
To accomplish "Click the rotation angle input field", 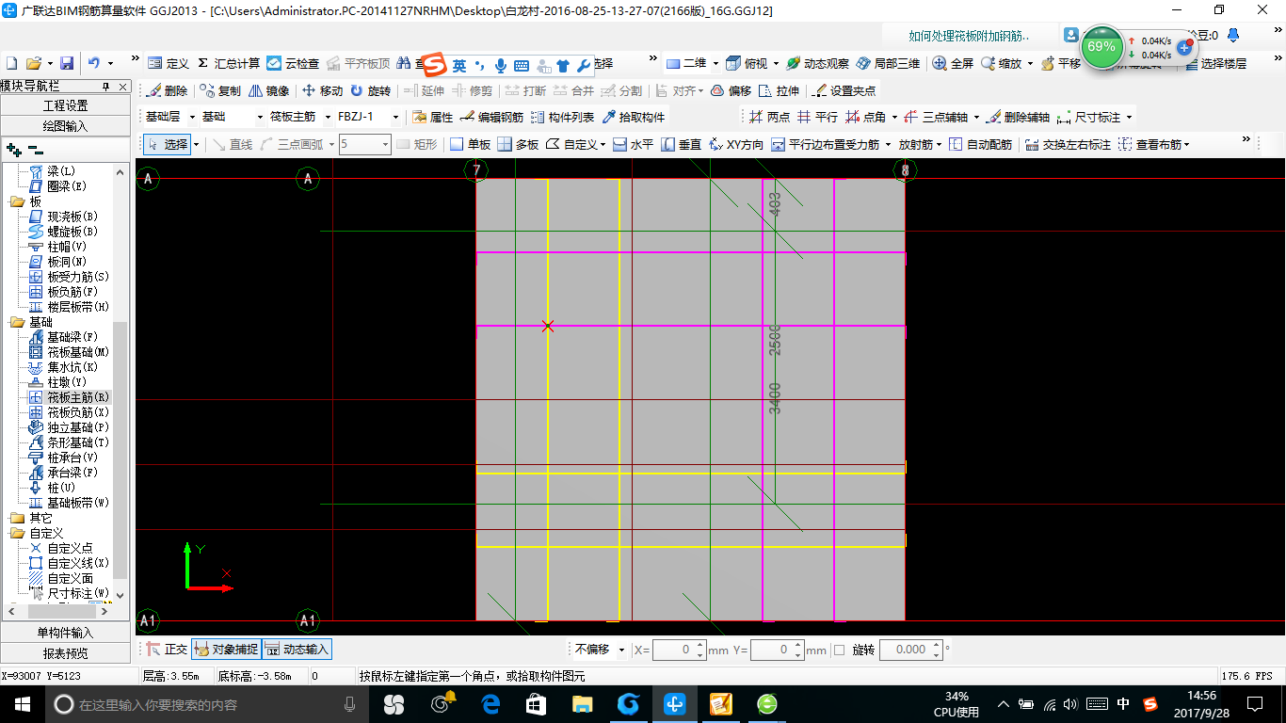I will [910, 650].
